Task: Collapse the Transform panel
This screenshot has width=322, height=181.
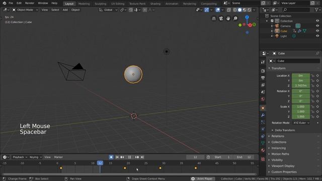Action: click(x=278, y=68)
